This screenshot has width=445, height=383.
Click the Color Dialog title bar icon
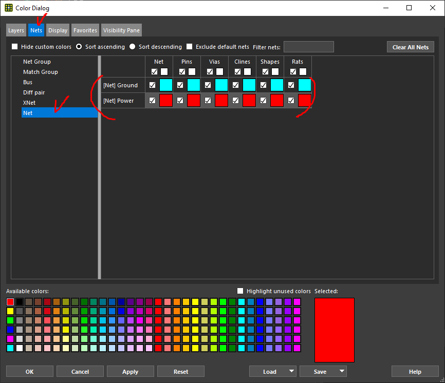[9, 8]
